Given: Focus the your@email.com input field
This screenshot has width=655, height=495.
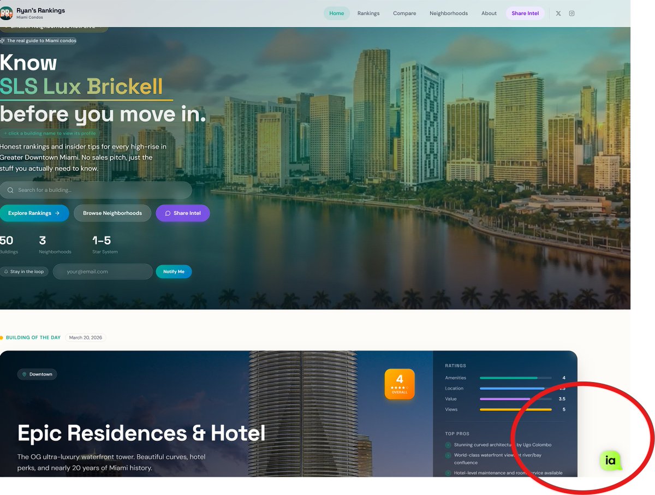Looking at the screenshot, I should [103, 271].
